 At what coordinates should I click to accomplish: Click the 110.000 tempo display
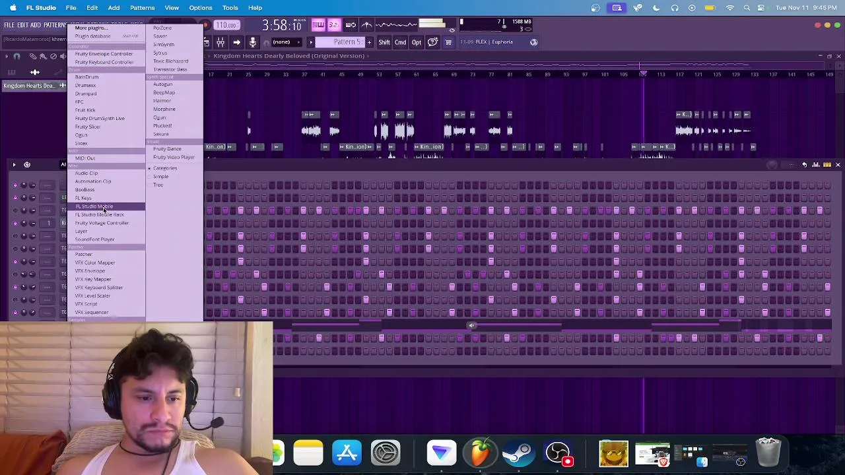pyautogui.click(x=226, y=25)
